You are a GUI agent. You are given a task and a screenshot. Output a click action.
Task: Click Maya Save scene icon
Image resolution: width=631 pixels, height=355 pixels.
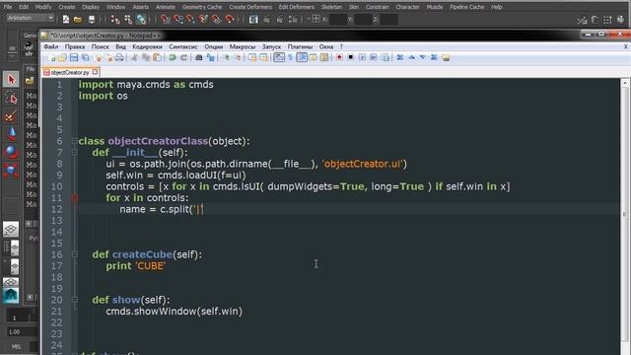(x=92, y=19)
